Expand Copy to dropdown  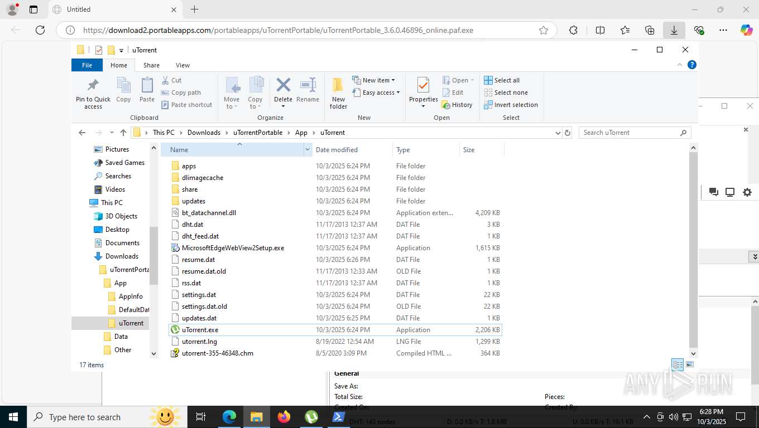[x=255, y=106]
